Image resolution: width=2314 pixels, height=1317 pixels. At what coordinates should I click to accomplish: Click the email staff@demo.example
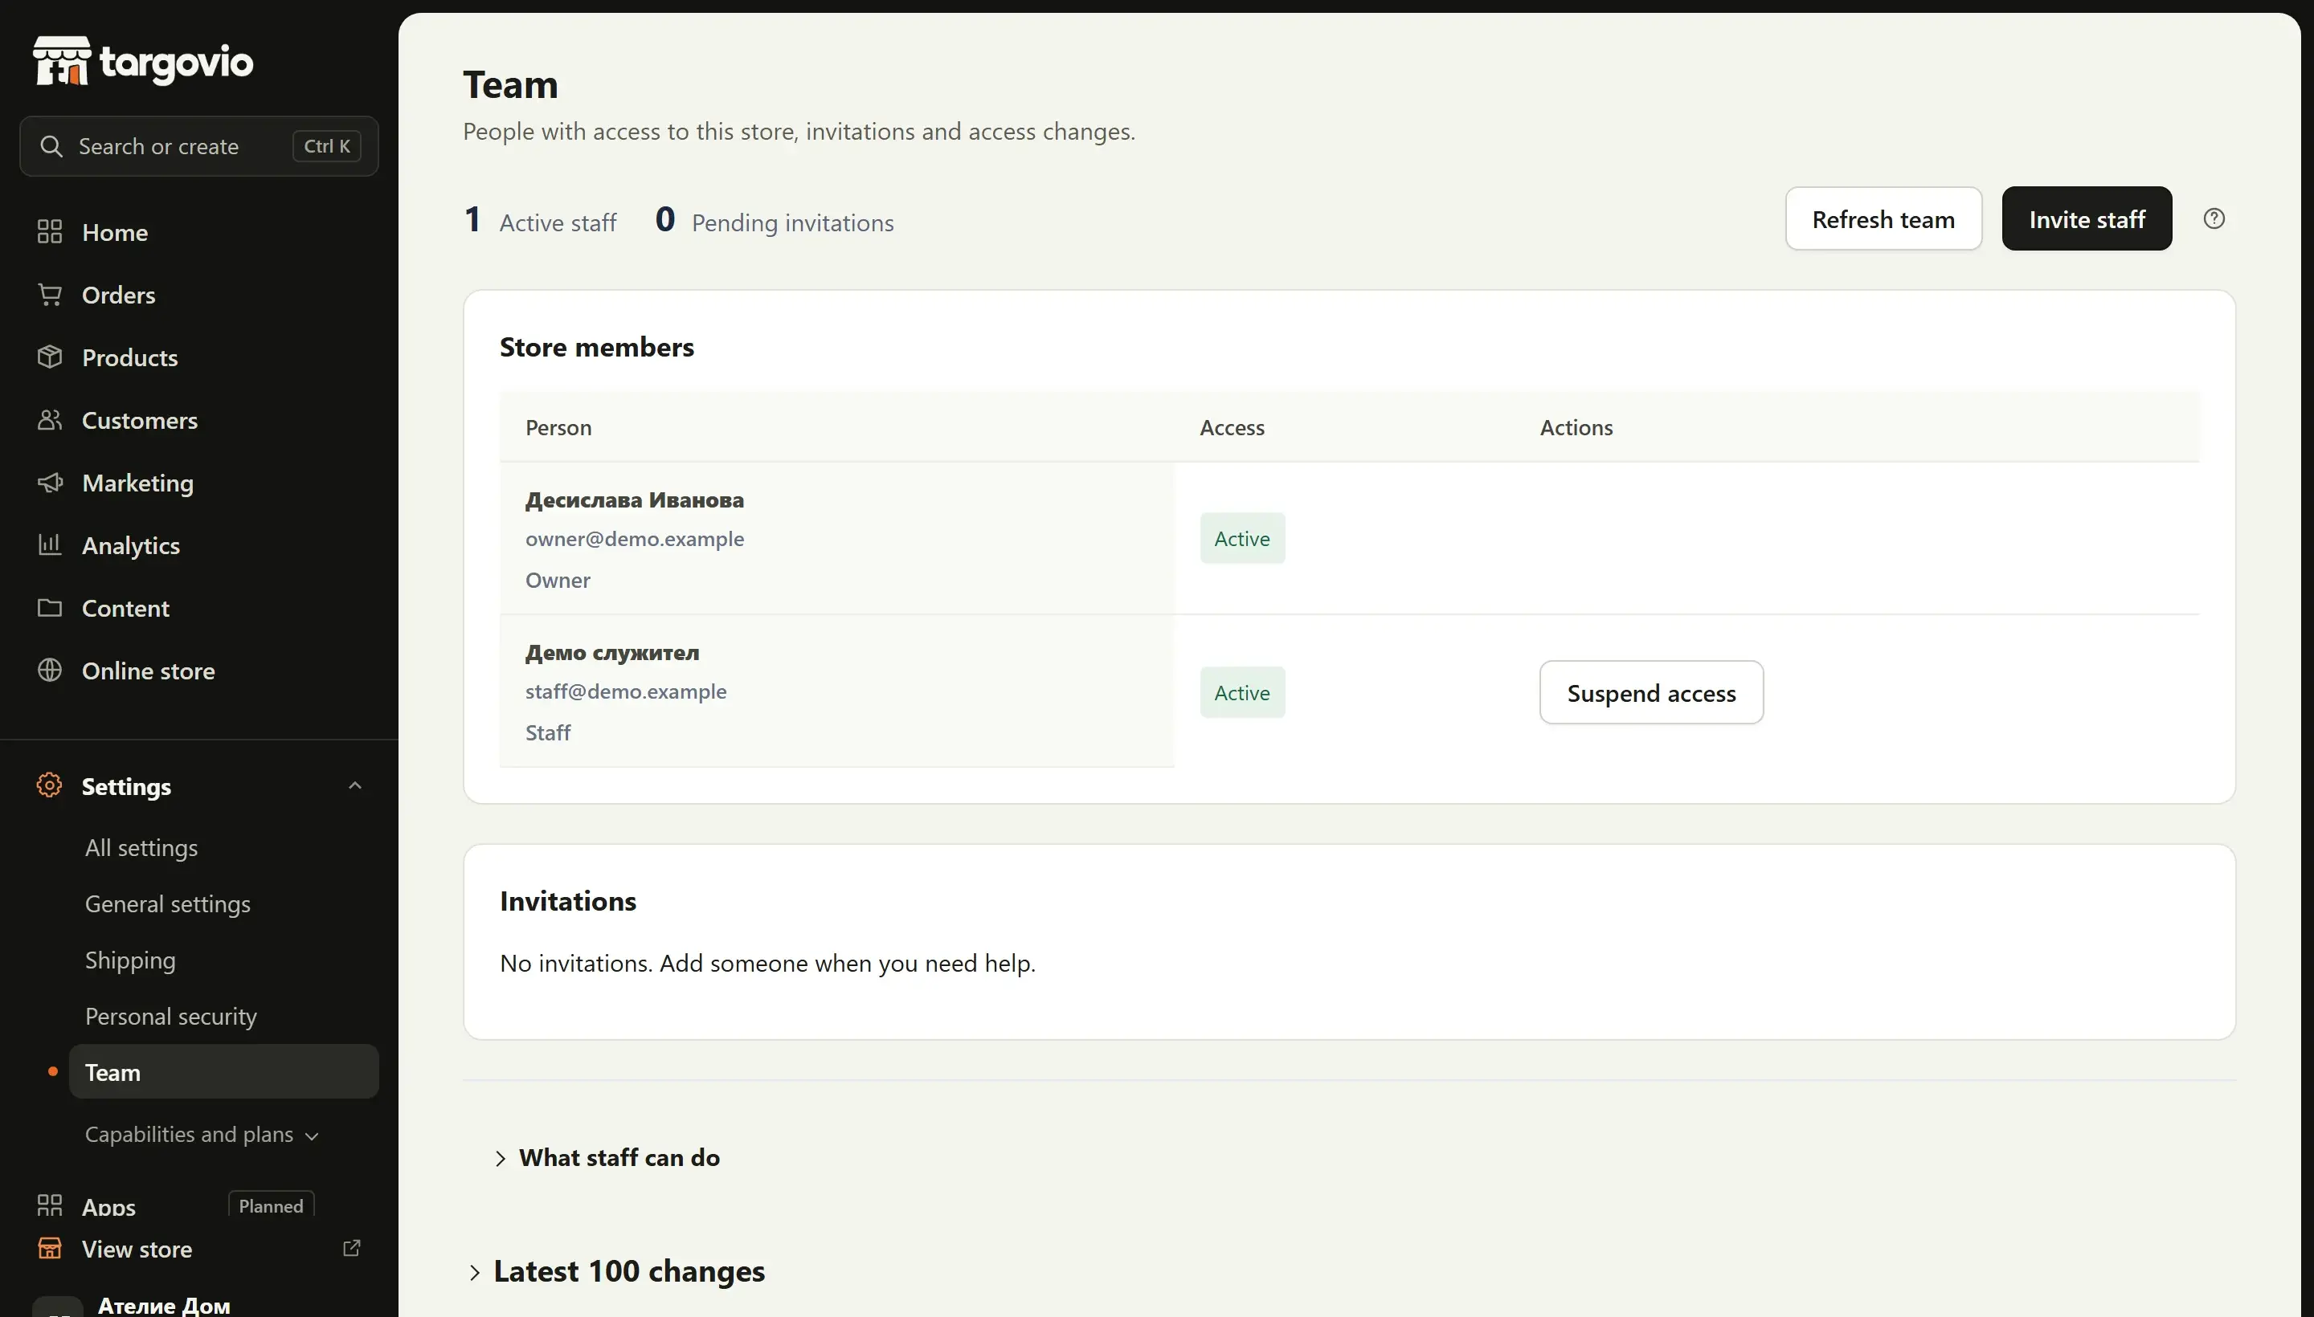pyautogui.click(x=625, y=692)
